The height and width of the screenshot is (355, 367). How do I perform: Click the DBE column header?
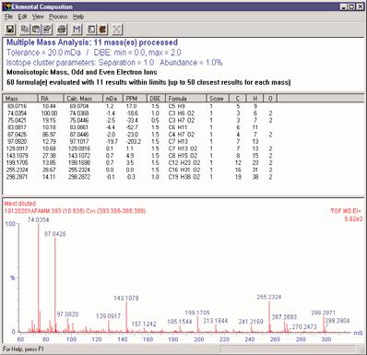click(157, 99)
